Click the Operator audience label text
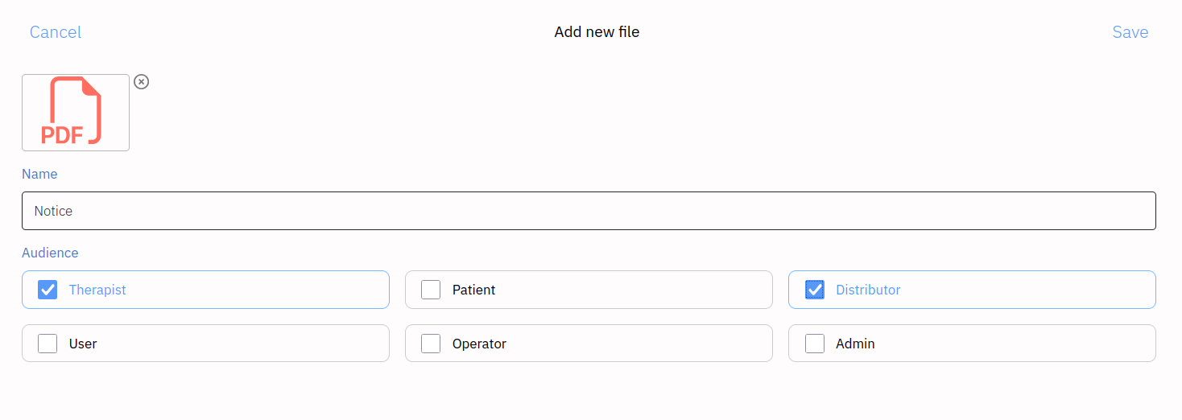The image size is (1182, 420). (479, 344)
